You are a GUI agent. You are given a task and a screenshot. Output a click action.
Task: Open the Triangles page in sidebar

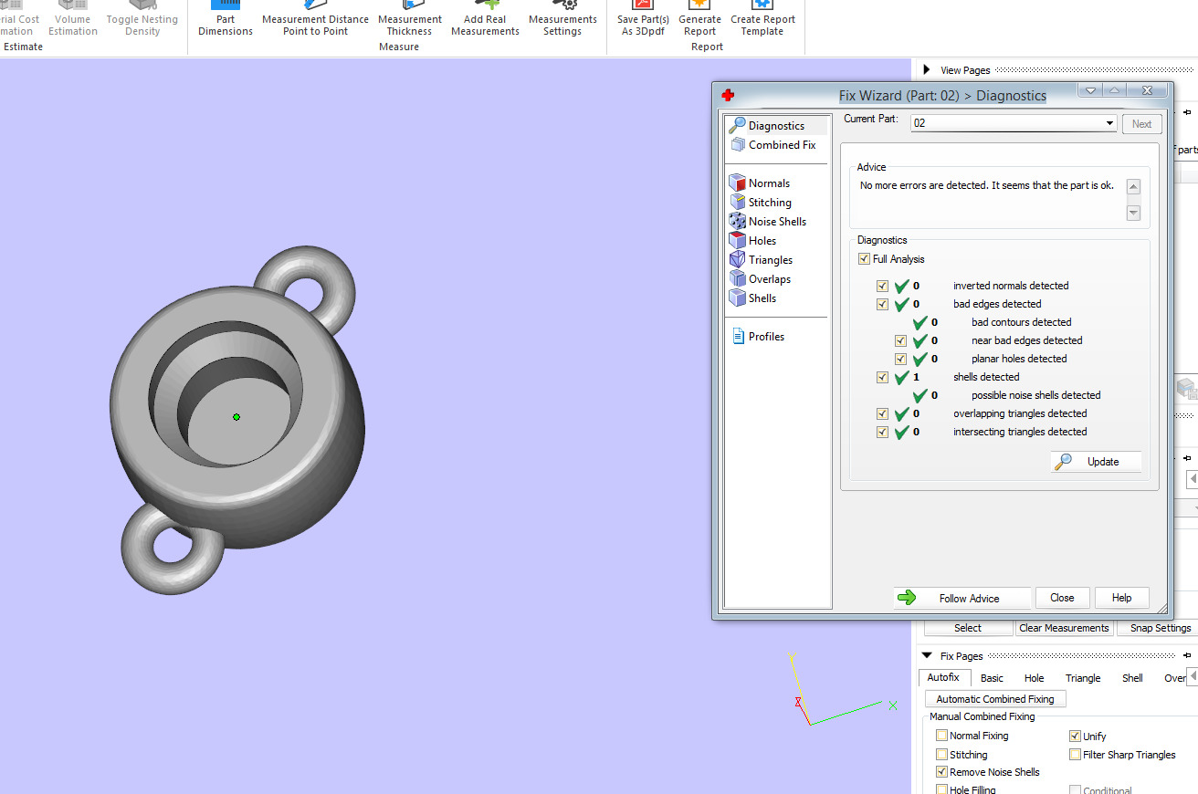762,260
